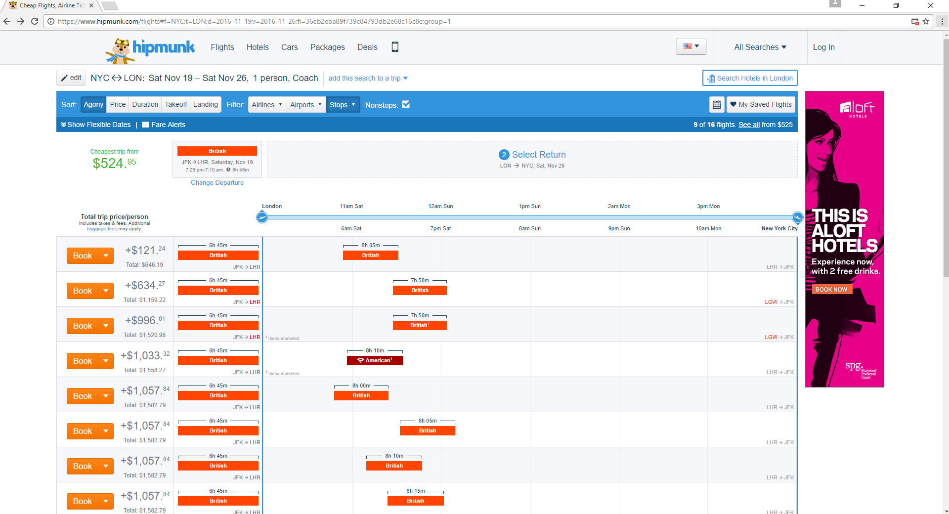Sort flights by Duration

tap(145, 105)
